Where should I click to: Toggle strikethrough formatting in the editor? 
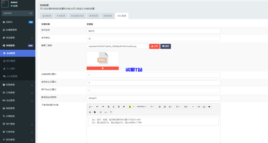[x=119, y=107]
